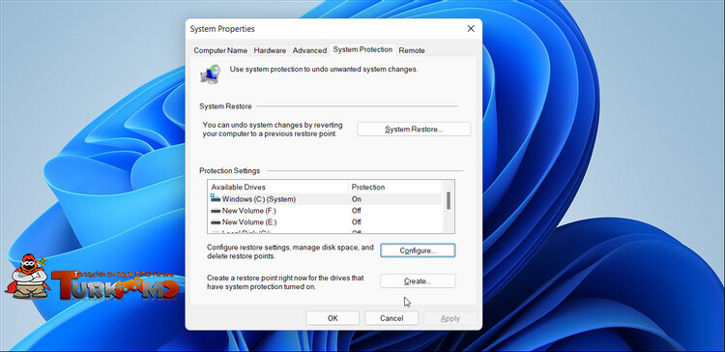725x352 pixels.
Task: Click the New Volume (F:) drive icon
Action: tap(216, 211)
